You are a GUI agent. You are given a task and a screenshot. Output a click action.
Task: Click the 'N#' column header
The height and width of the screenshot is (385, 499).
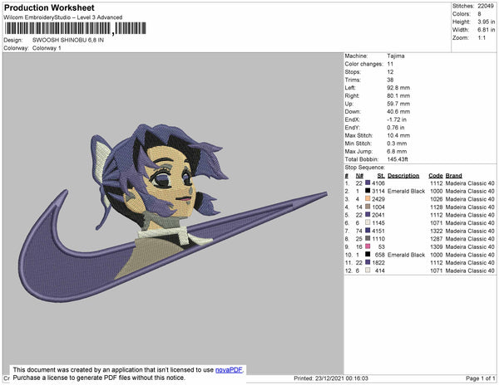pos(359,176)
